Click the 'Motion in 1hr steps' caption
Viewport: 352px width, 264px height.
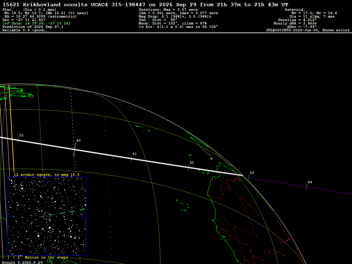pyautogui.click(x=46, y=257)
